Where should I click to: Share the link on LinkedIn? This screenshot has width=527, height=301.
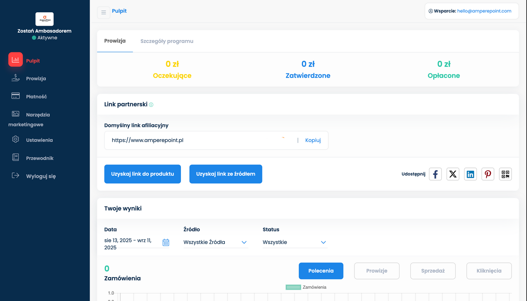(x=470, y=174)
